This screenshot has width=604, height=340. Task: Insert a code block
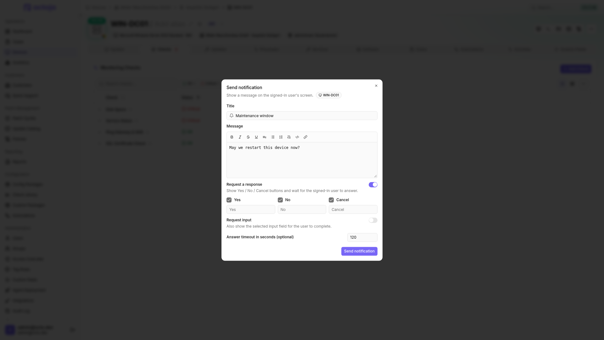coord(297,137)
